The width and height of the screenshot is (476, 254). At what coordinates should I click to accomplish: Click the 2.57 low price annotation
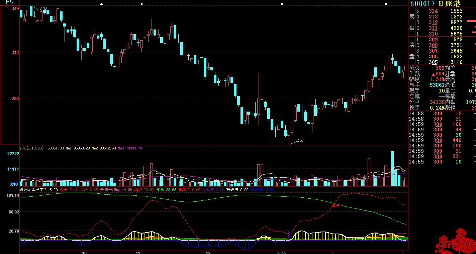tap(300, 140)
